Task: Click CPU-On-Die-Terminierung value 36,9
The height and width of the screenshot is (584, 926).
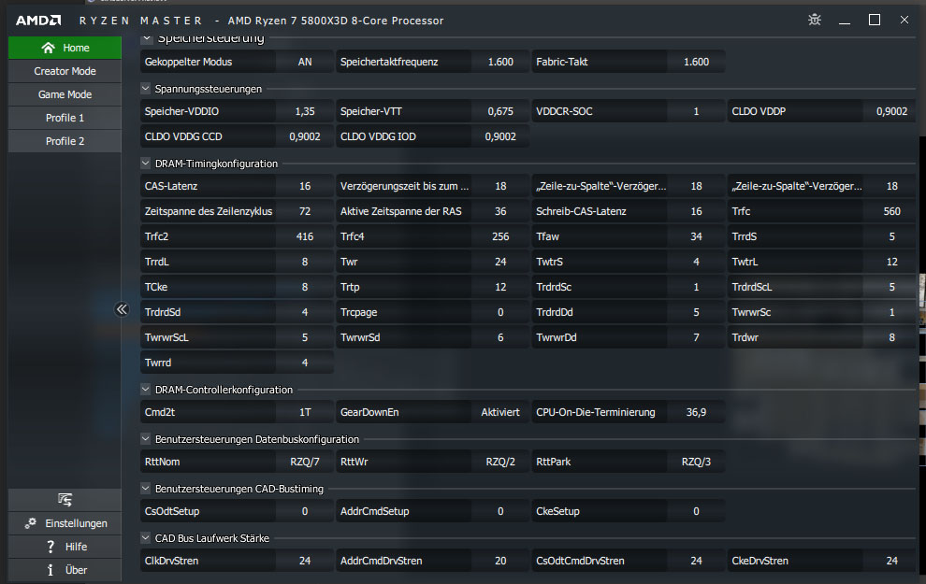Action: [x=696, y=412]
